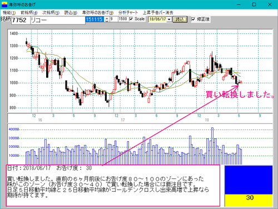Viewport: 278px width, 209px height.
Task: Open the 機能(1) menu
Action: tap(9, 13)
